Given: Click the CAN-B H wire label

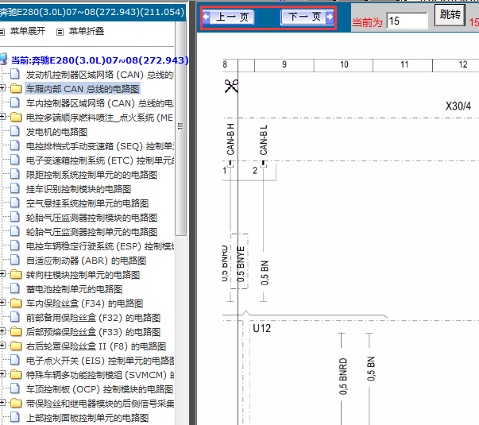Looking at the screenshot, I should tap(230, 139).
